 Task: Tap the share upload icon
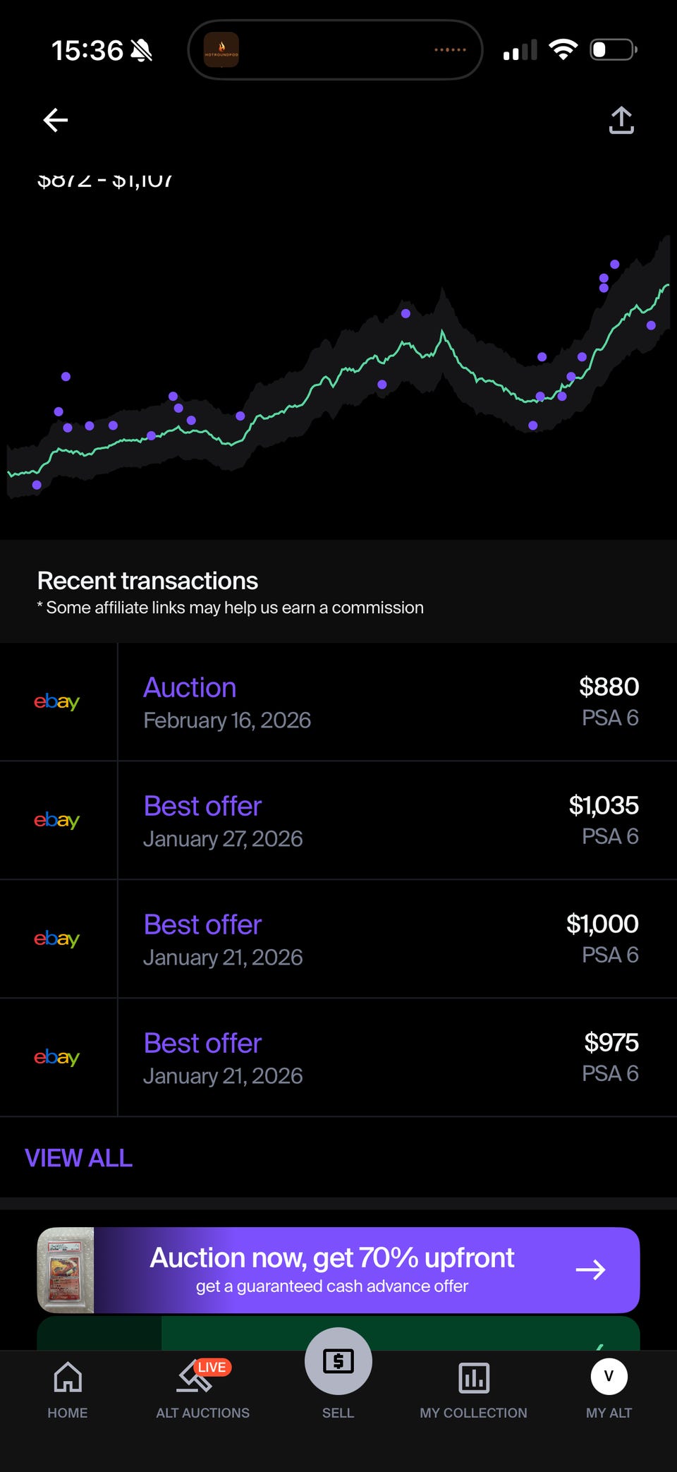[x=621, y=120]
